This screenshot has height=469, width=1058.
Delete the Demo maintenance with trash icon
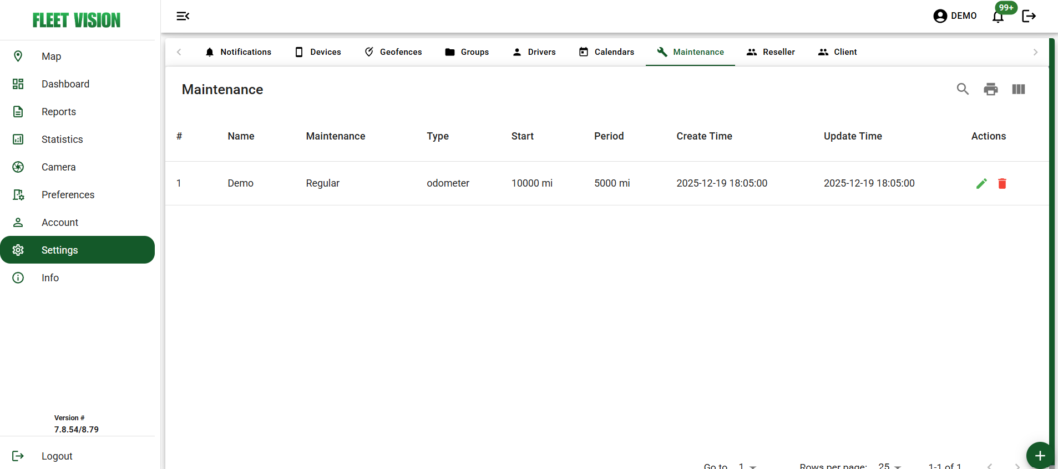tap(1002, 183)
